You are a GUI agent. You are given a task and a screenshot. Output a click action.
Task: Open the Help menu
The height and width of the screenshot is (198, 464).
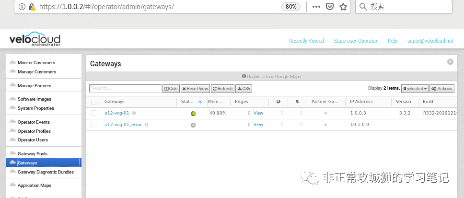393,41
